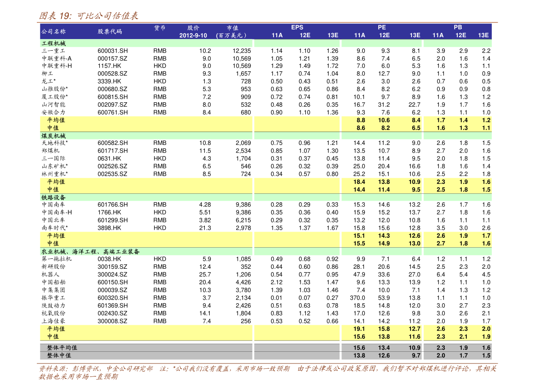Click share price '21.3' for 南车时代
The image size is (535, 389).
coord(205,228)
